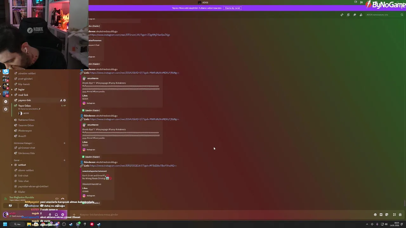
Task: Dismiss the purple Streamer Mode banner
Action: [402, 8]
